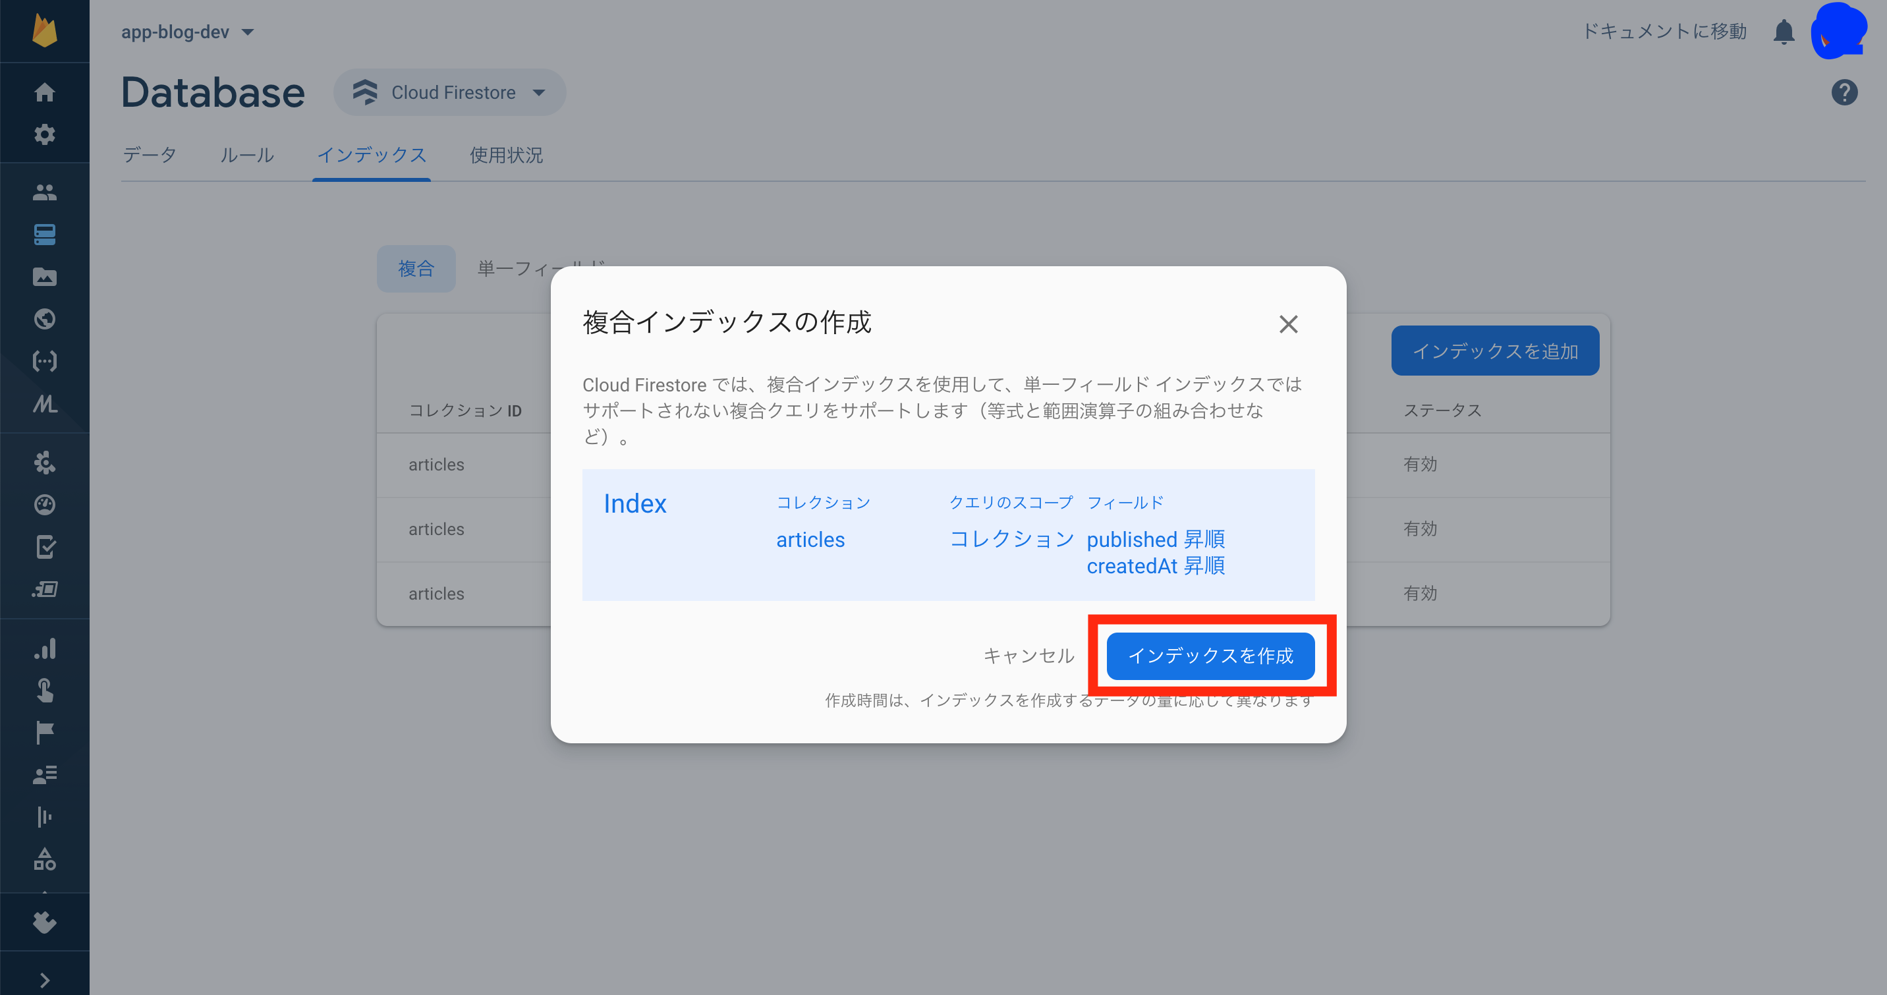The image size is (1887, 995).
Task: Switch to the ルール tab
Action: [x=247, y=156]
